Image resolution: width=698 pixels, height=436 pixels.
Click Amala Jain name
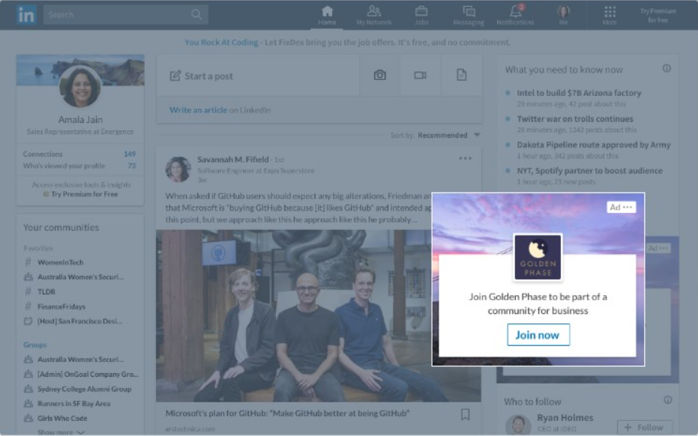(80, 120)
